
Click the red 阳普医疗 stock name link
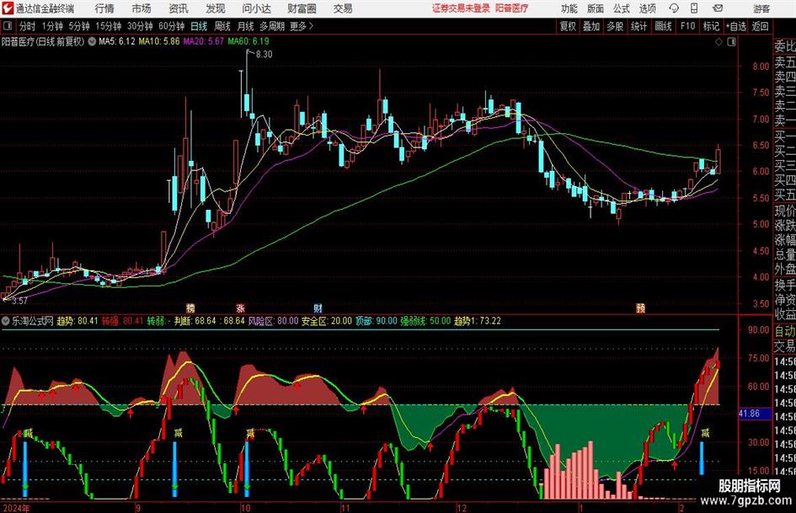pyautogui.click(x=511, y=8)
